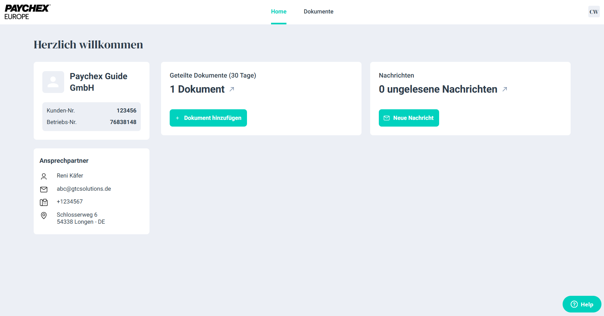Click the 0 ungelesene Nachrichten link
Viewport: 604px width, 316px height.
pos(438,89)
